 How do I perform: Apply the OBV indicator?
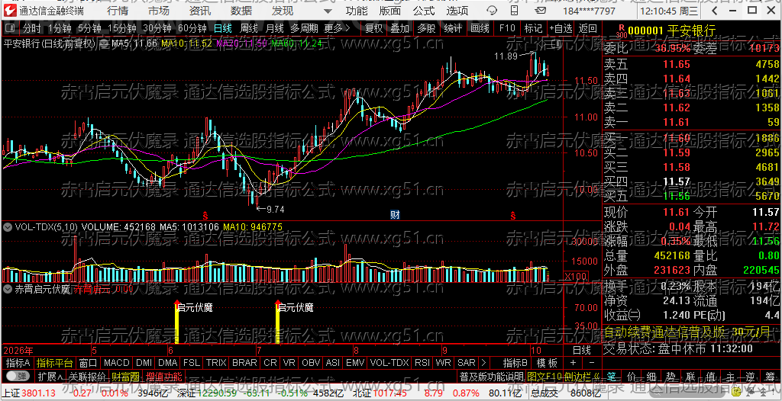tap(311, 363)
